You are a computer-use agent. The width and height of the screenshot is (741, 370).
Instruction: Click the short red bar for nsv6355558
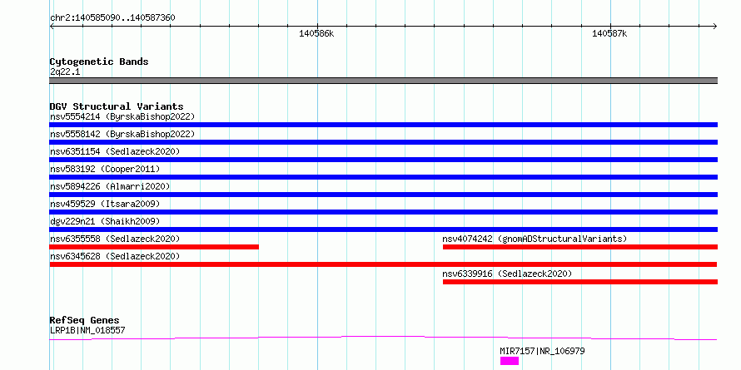point(154,247)
